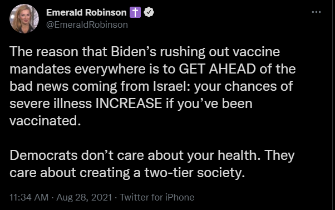Click the word Biden's in first line
This screenshot has width=335, height=210.
click(134, 52)
